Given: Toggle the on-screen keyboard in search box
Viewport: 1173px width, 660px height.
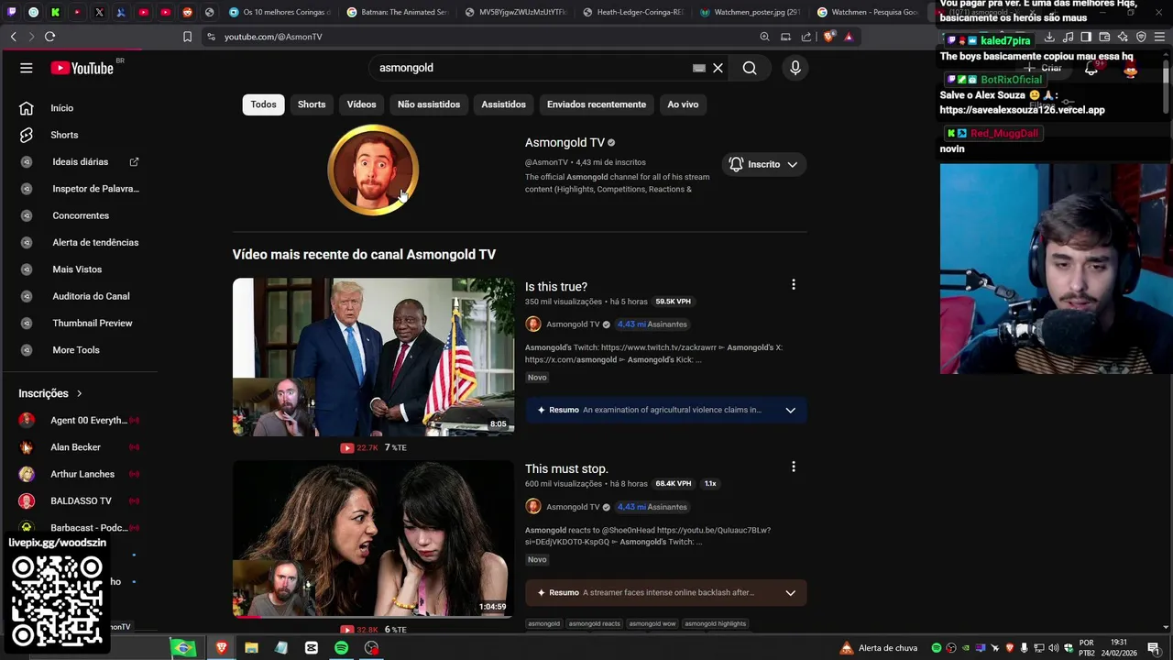Looking at the screenshot, I should (699, 68).
